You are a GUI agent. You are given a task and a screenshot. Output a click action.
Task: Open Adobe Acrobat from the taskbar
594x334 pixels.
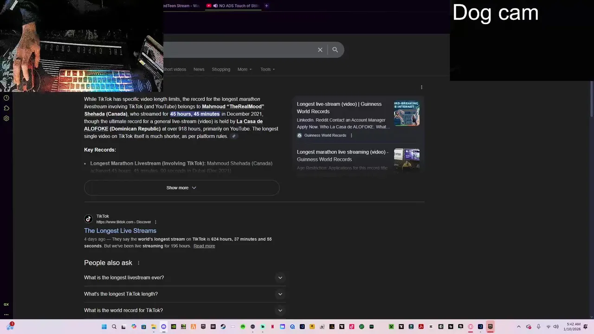tap(421, 327)
